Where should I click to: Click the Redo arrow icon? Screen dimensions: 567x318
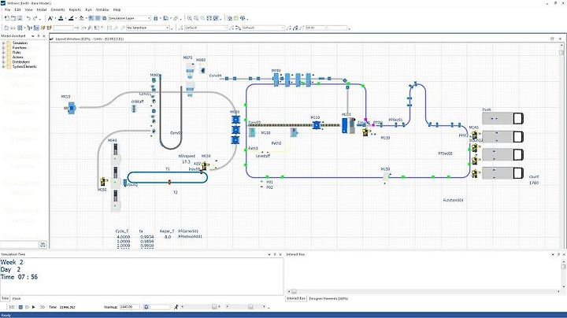pyautogui.click(x=35, y=18)
